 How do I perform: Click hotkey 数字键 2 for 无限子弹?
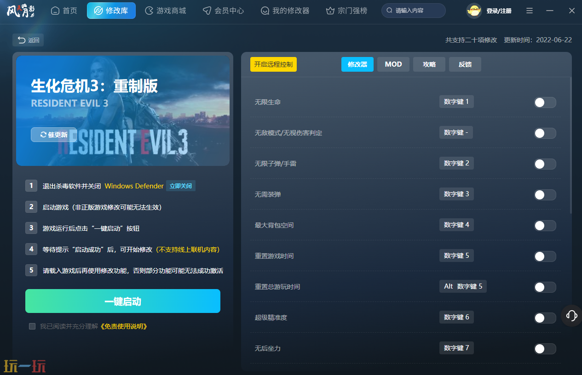pos(456,163)
